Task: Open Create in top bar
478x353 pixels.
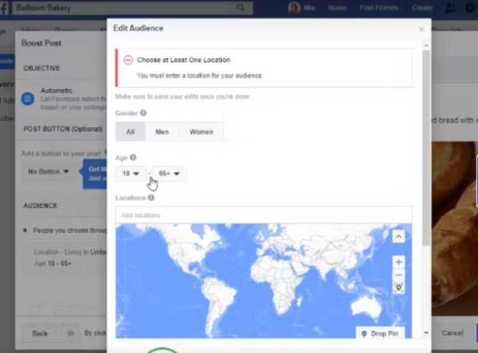Action: (422, 8)
